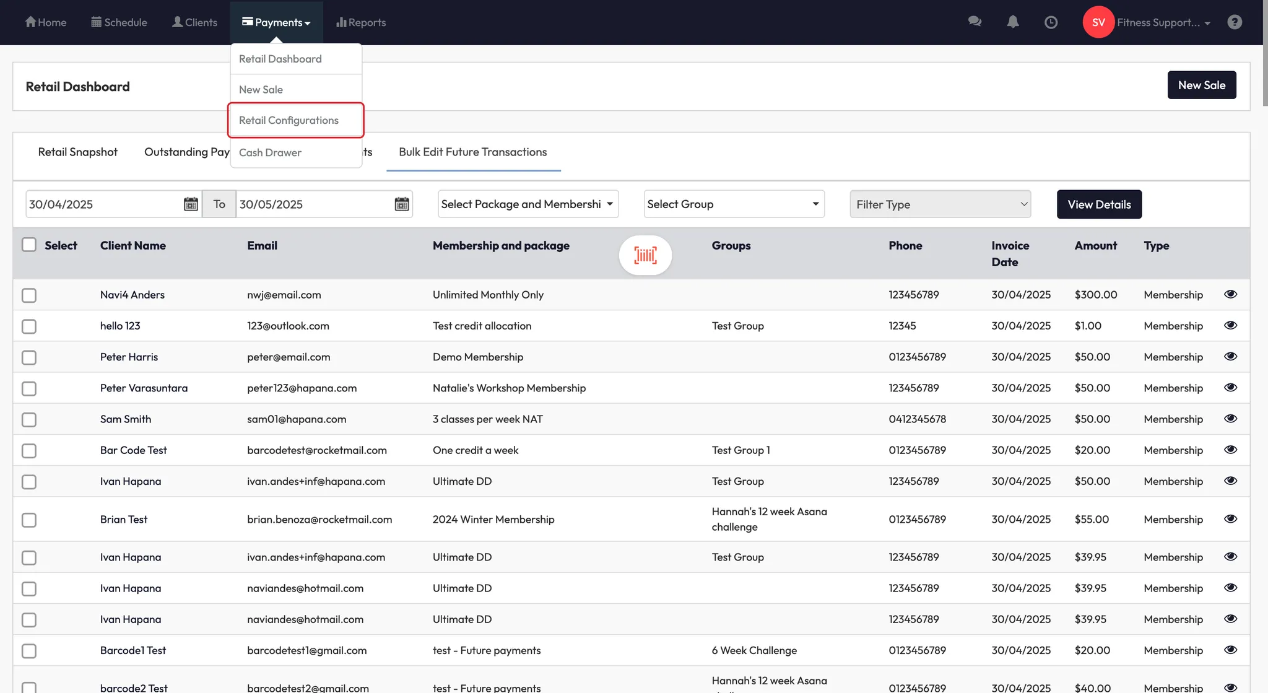
Task: Open the start date calendar picker
Action: [x=191, y=204]
